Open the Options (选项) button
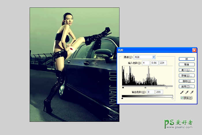Image resolution: width=202 pixels, height=135 pixels. point(186,86)
